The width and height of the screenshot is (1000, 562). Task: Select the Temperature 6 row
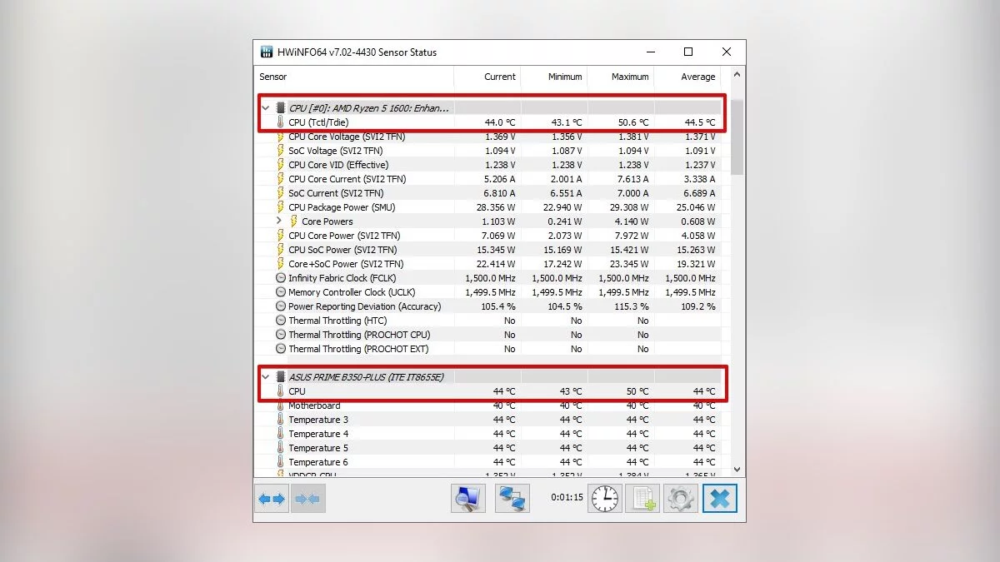(x=488, y=462)
